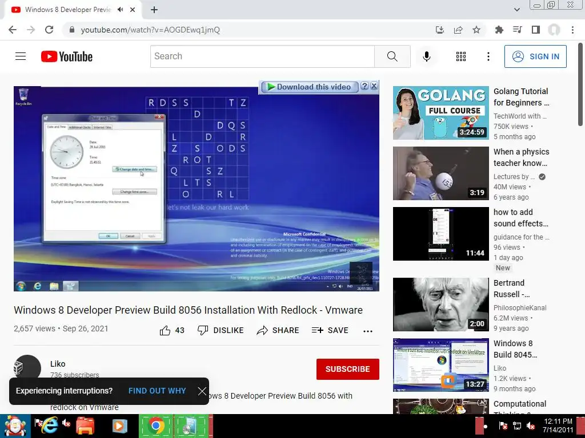The height and width of the screenshot is (438, 585).
Task: Open download bar help question mark
Action: (x=364, y=87)
